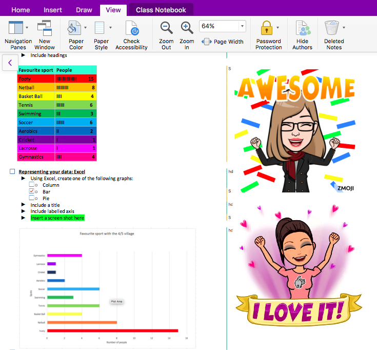Open the Navigation Panes icon
This screenshot has height=350, width=377.
pyautogui.click(x=15, y=27)
